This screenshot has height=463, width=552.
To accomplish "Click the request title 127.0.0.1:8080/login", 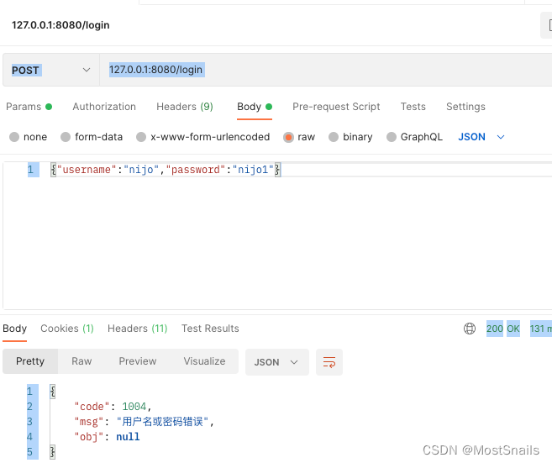I will 60,25.
